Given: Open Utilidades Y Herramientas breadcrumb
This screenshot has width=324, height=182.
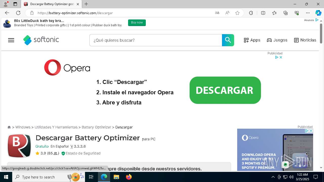Looking at the screenshot, I should pos(56,127).
